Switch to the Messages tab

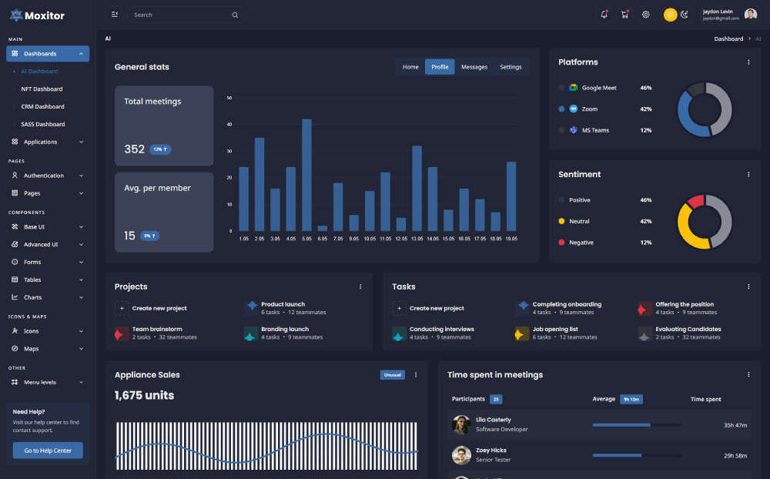(474, 67)
